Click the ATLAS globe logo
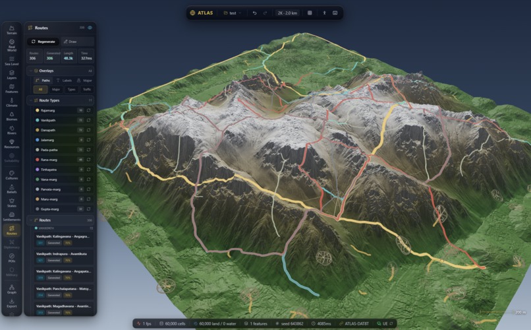Screen dimensions: 531x330 tap(192, 13)
